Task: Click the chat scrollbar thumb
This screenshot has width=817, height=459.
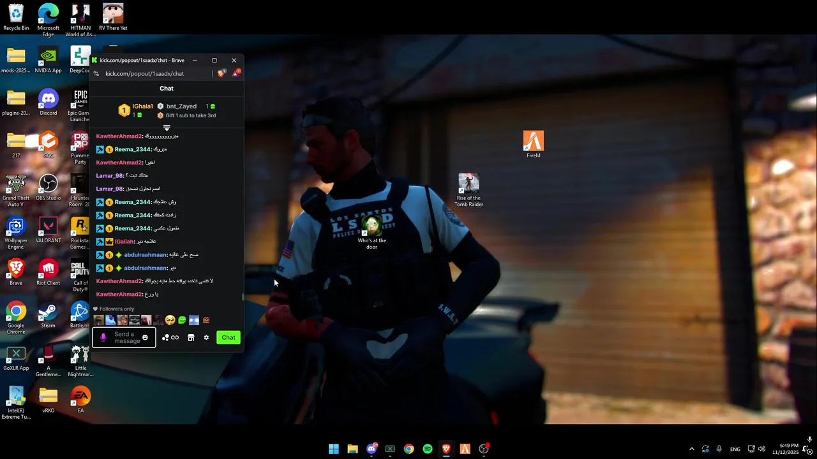Action: (x=243, y=296)
